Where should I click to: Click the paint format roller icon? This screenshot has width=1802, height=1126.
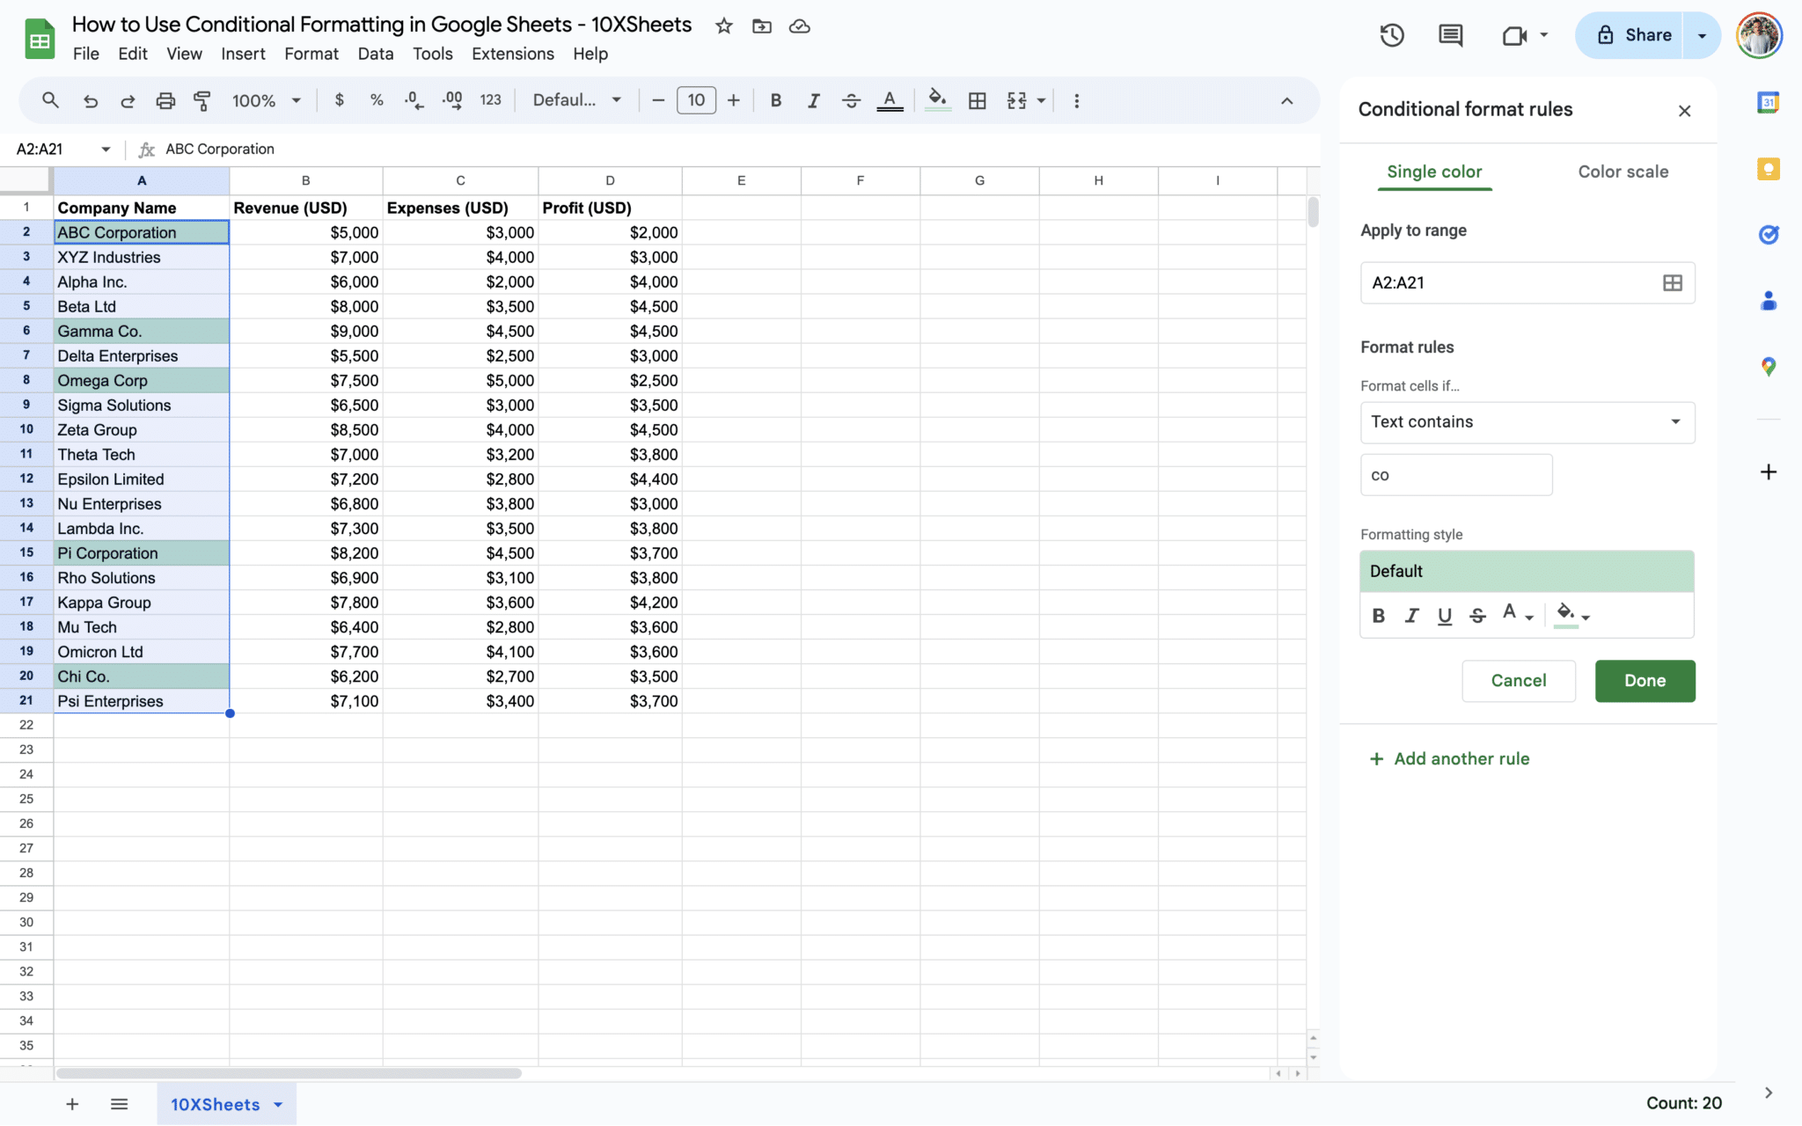[x=201, y=100]
